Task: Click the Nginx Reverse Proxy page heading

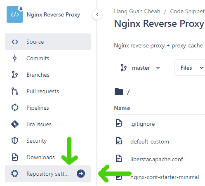Action: click(159, 24)
